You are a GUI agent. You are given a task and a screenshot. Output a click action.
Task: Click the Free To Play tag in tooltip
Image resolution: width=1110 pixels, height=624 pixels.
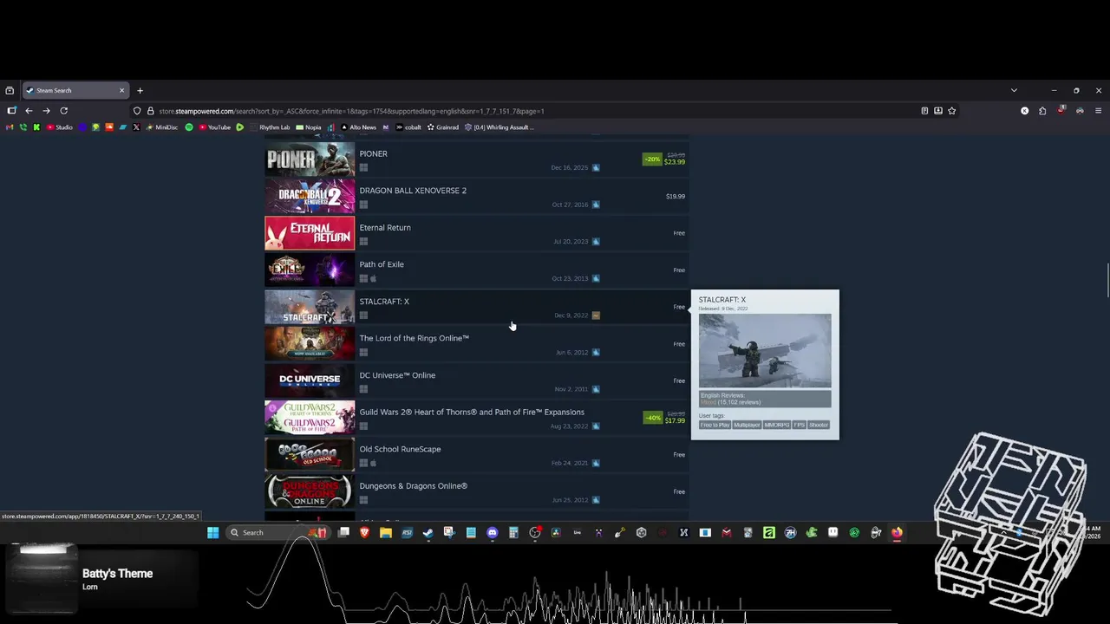715,425
